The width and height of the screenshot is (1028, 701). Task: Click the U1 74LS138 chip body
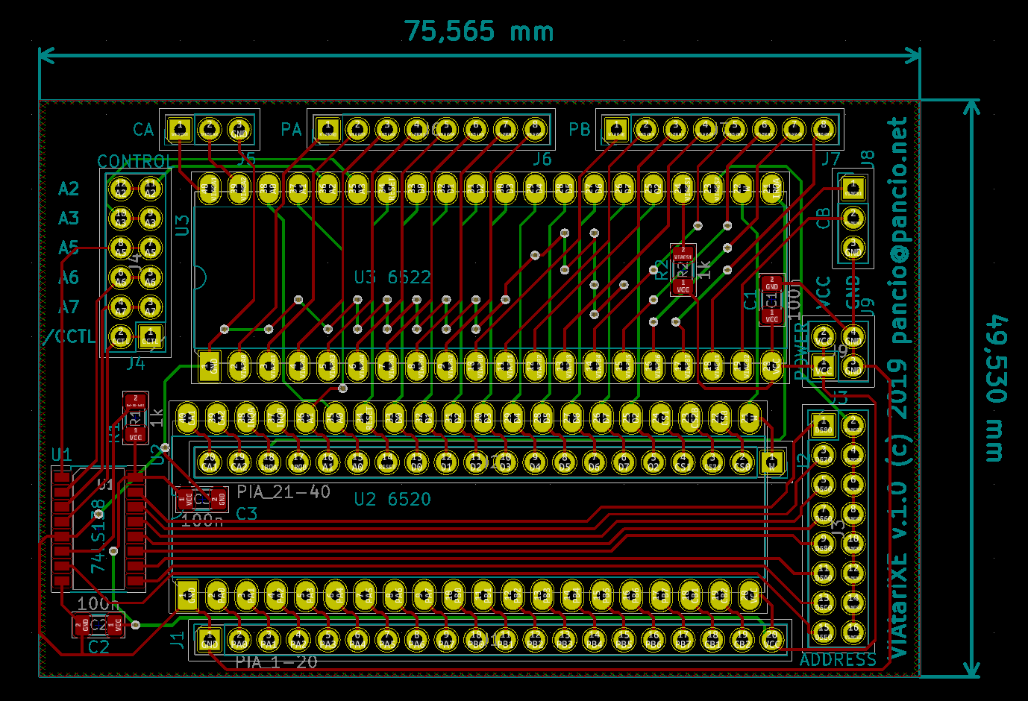point(98,528)
